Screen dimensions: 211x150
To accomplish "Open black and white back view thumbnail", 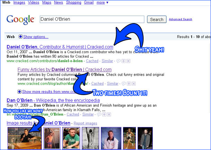I will pyautogui.click(x=91, y=138).
